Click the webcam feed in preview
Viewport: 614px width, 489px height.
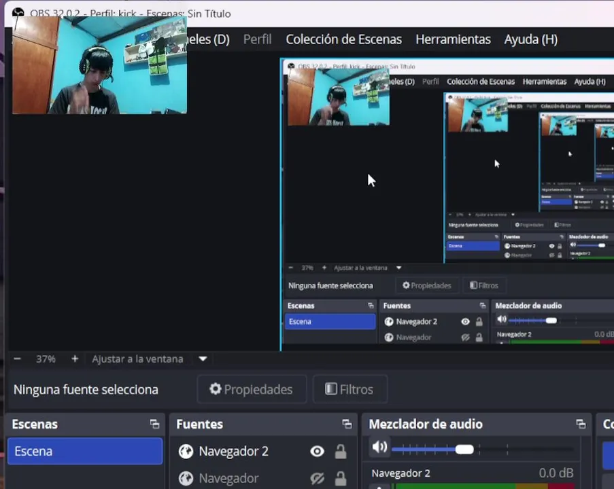click(x=99, y=65)
